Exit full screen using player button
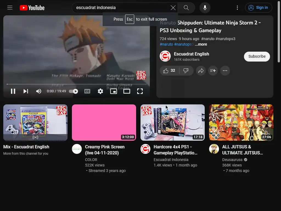 (x=140, y=91)
